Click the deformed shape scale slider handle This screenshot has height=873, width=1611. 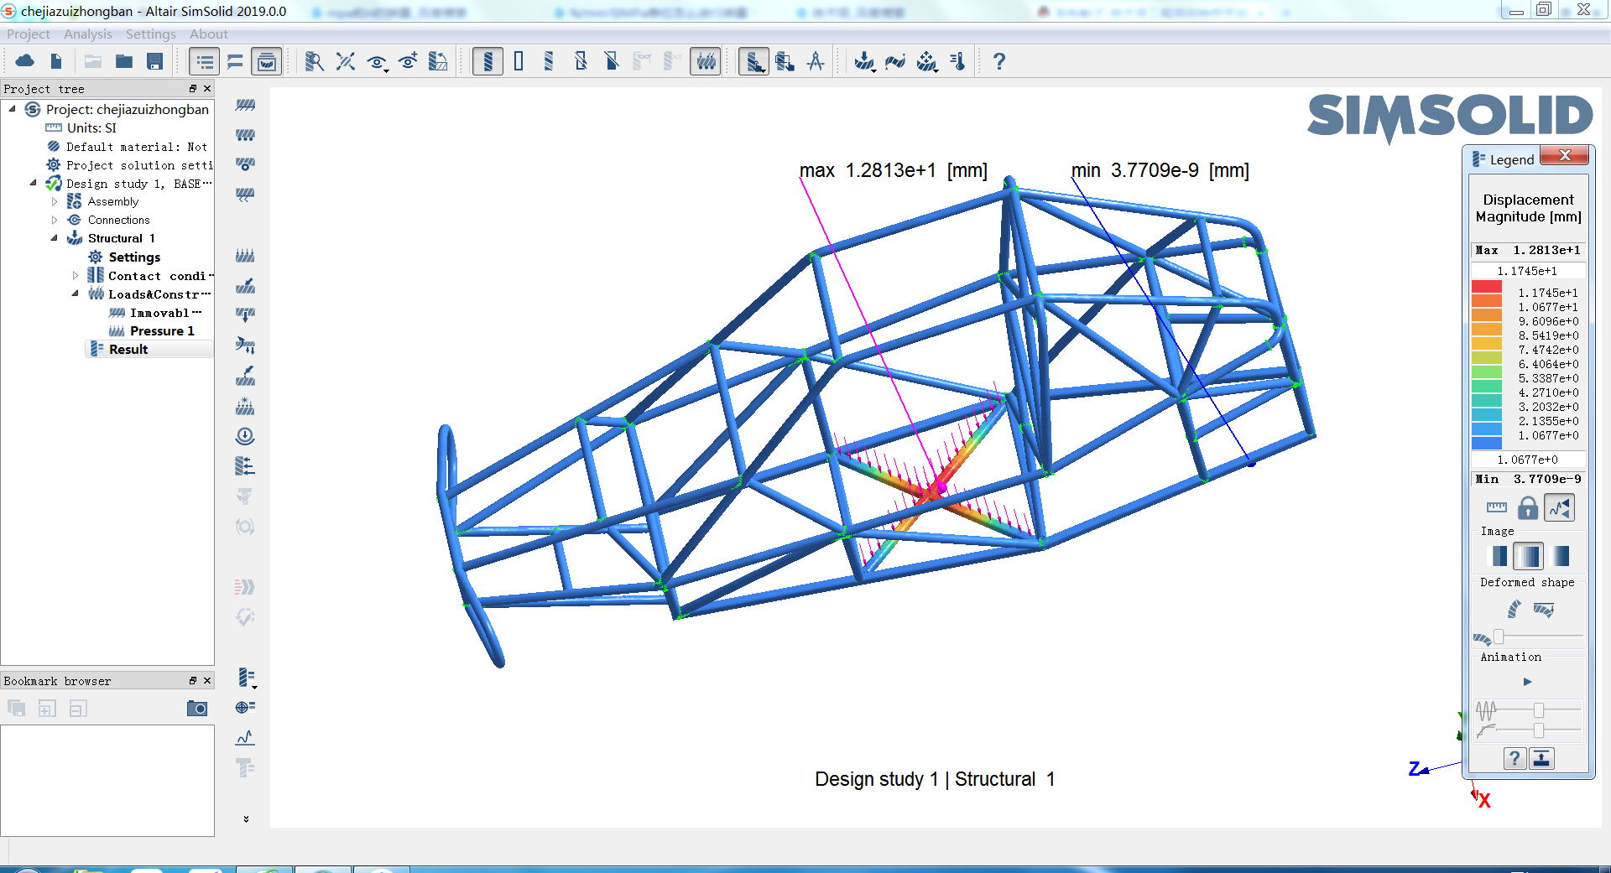tap(1499, 637)
